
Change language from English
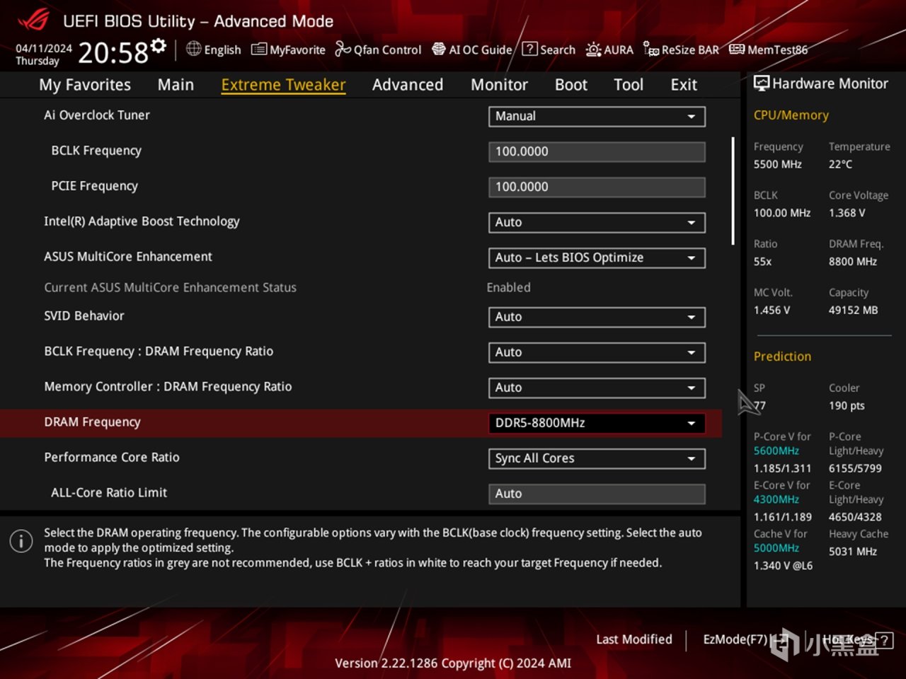[222, 50]
